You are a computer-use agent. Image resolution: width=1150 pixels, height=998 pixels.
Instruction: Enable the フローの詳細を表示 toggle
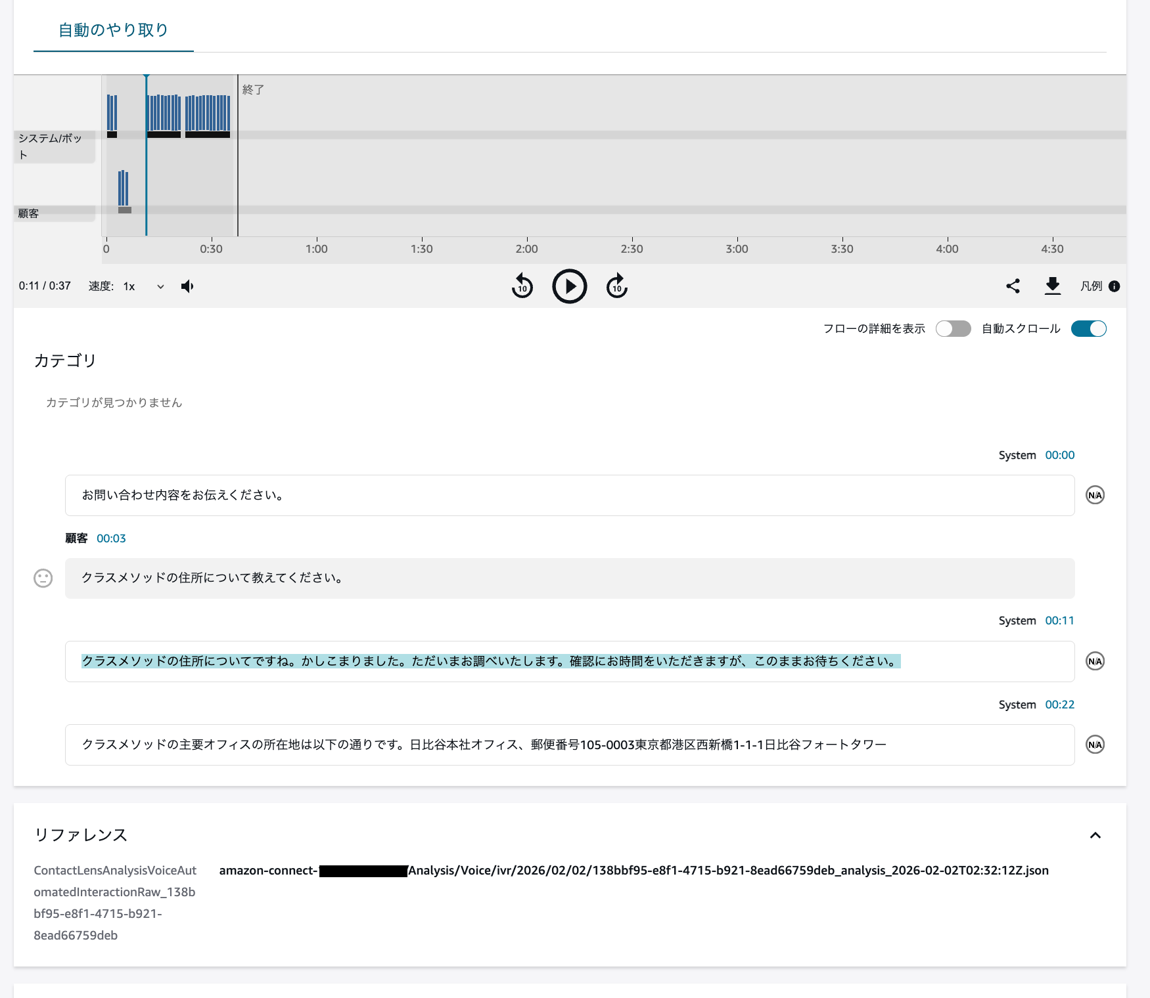953,329
